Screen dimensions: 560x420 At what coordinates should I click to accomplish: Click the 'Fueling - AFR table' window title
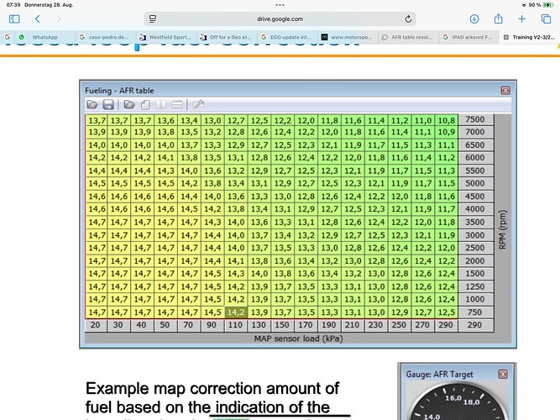coord(119,91)
